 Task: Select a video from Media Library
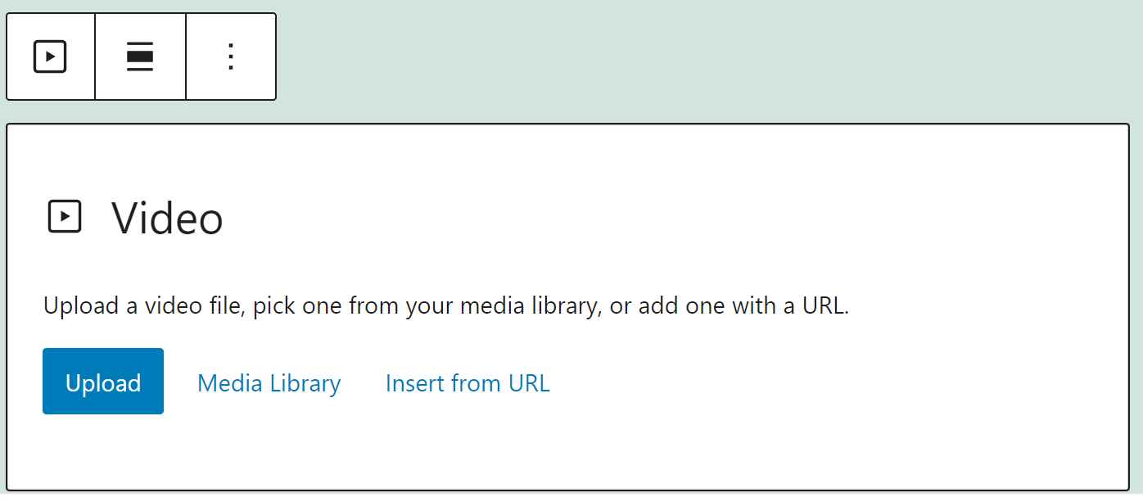(269, 382)
